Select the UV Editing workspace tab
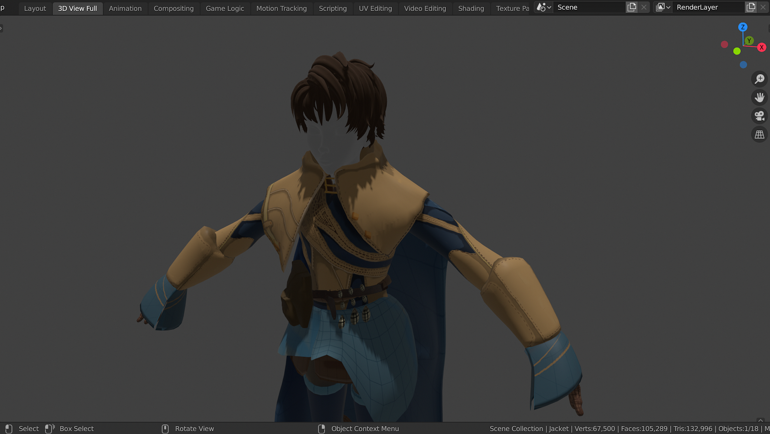Viewport: 770px width, 434px height. coord(375,8)
